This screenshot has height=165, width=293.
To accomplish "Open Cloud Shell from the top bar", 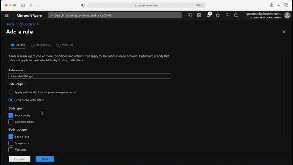I will point(190,15).
